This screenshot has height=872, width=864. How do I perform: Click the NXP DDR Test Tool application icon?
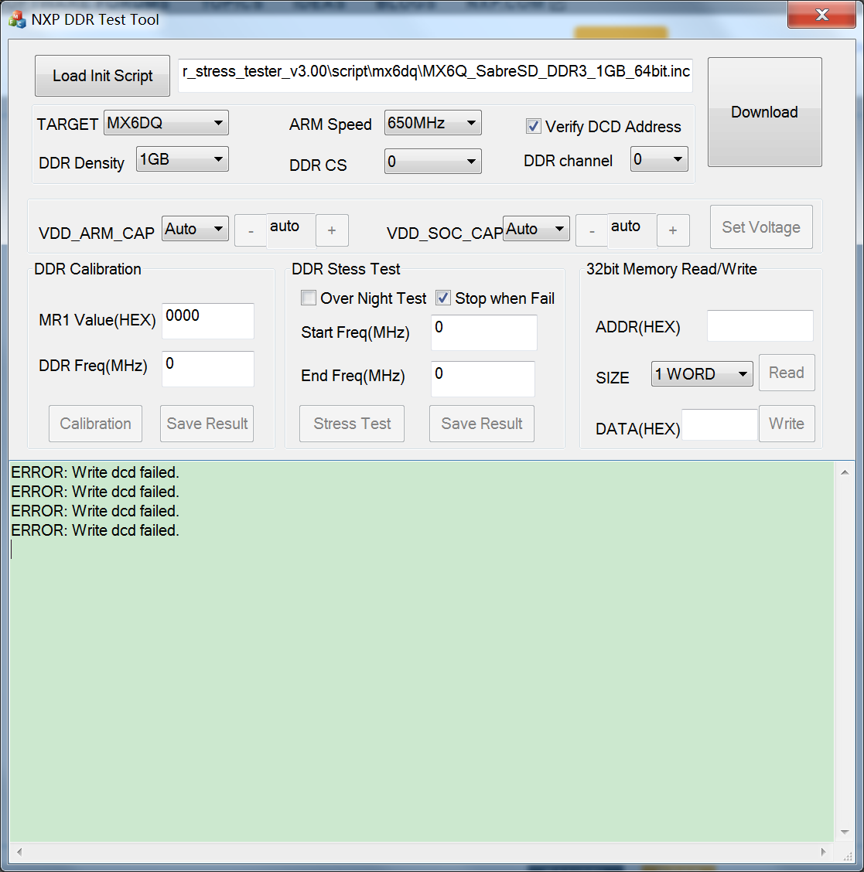point(16,19)
